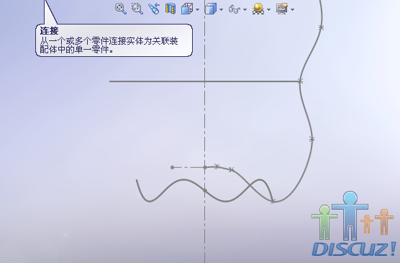Open the Hide/Show Items dropdown arrow
Viewport: 400px width, 263px height.
point(245,9)
